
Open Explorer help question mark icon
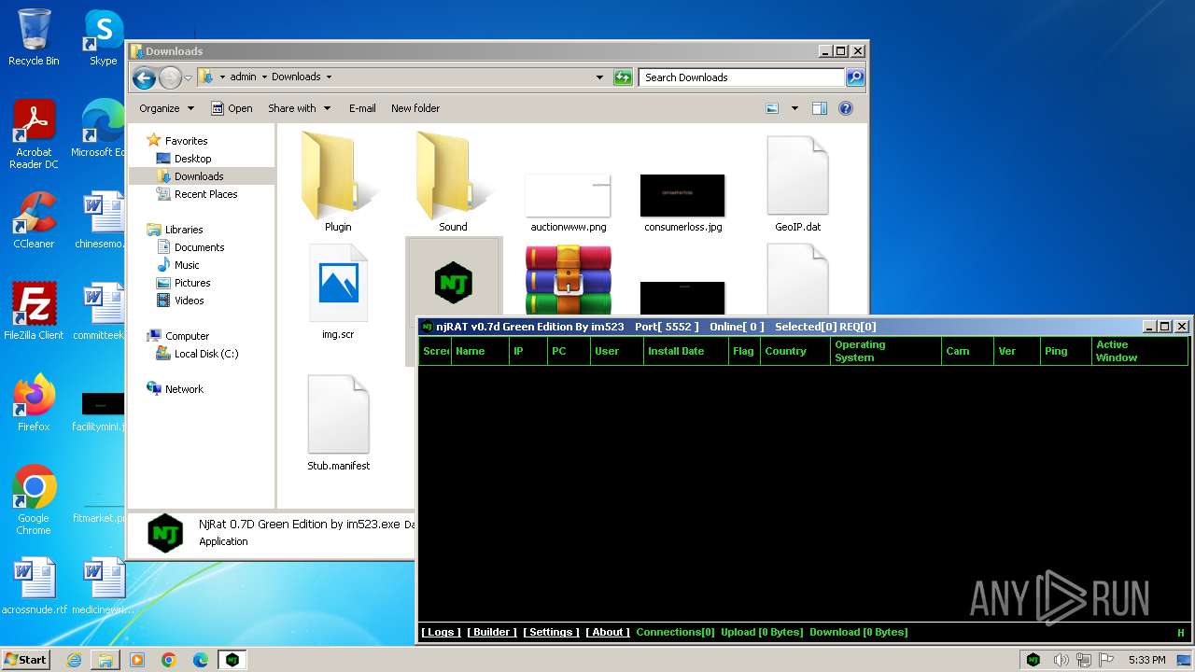(x=846, y=108)
